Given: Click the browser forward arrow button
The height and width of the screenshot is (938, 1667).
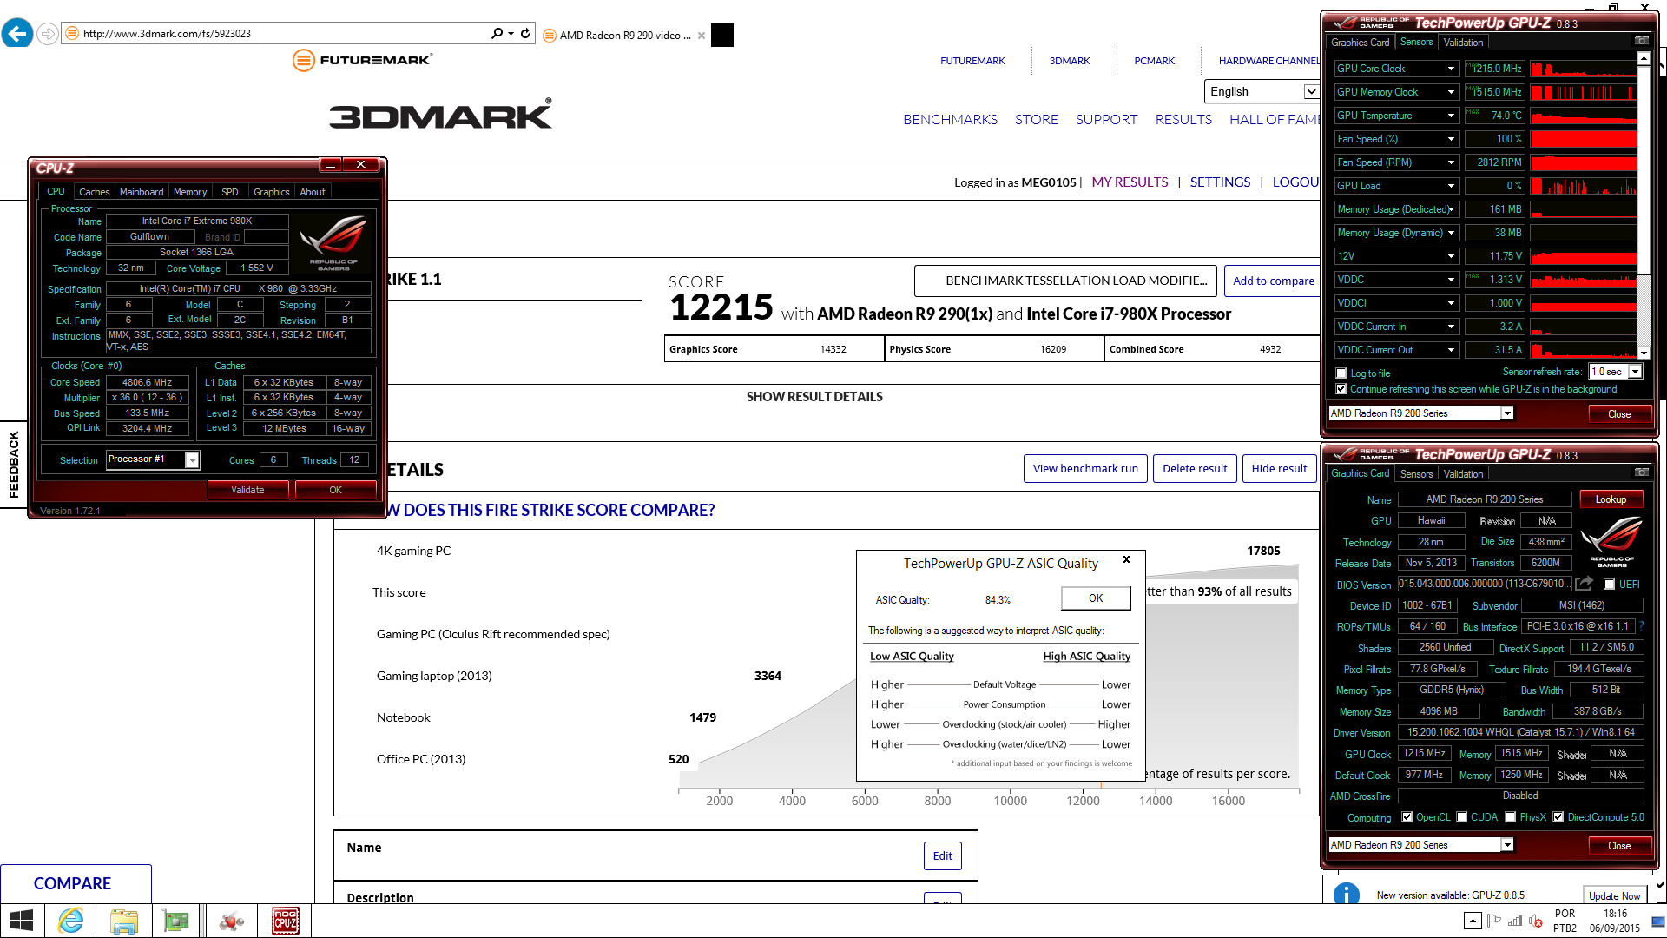Looking at the screenshot, I should pyautogui.click(x=48, y=34).
